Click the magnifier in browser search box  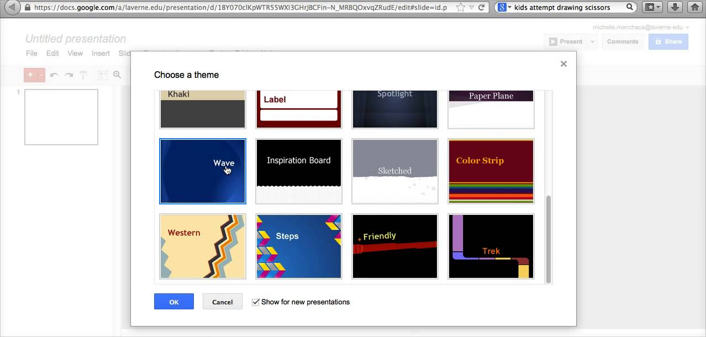pyautogui.click(x=630, y=7)
